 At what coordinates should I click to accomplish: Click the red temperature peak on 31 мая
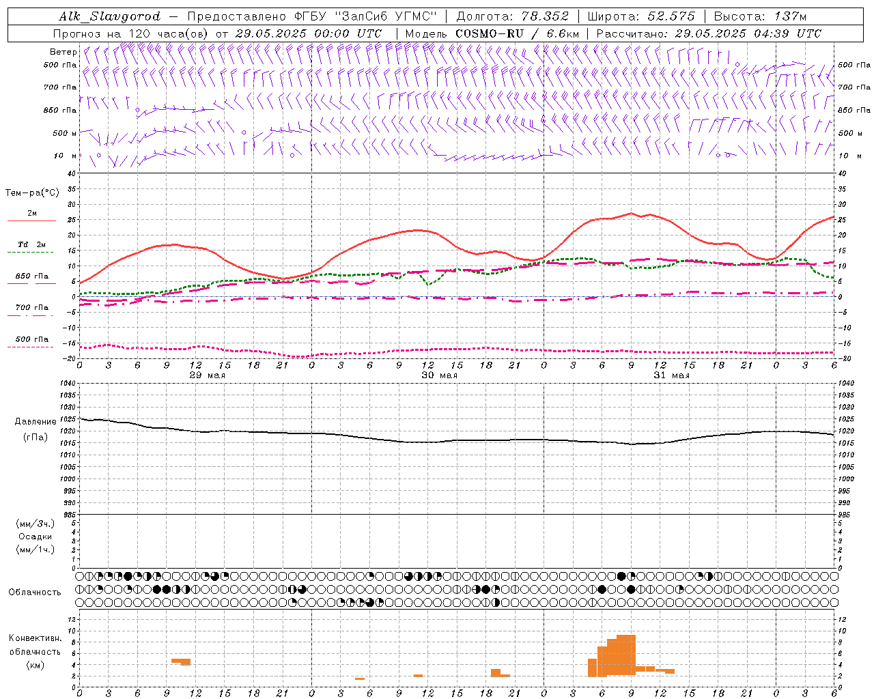pos(631,213)
